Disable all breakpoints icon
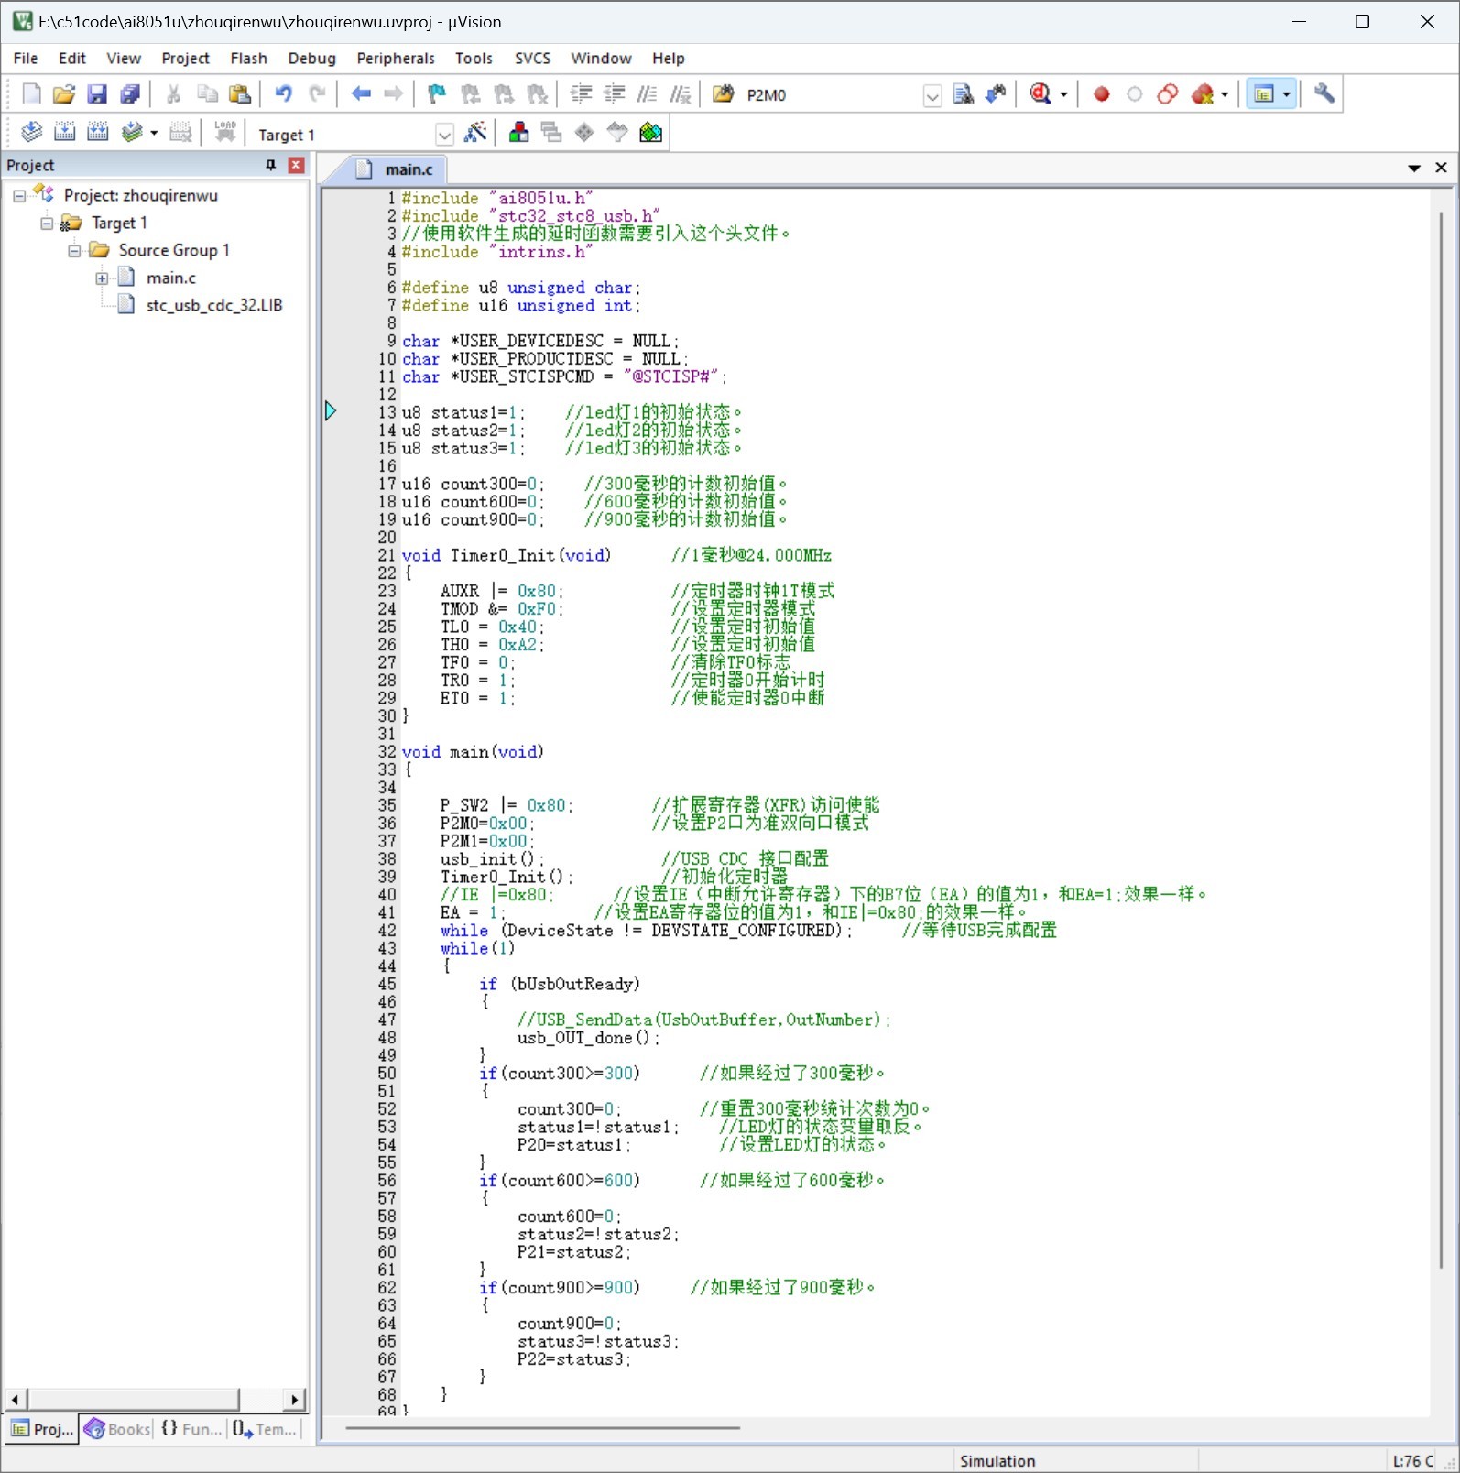 click(1168, 93)
